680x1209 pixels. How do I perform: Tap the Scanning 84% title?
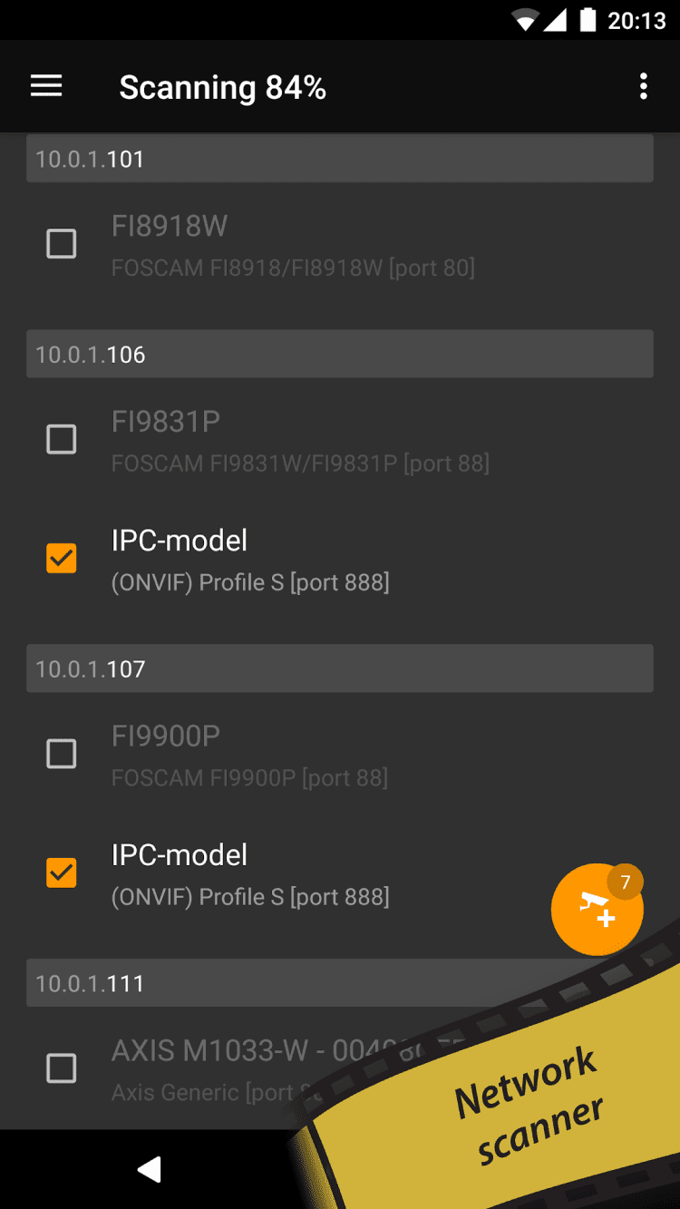pyautogui.click(x=222, y=87)
